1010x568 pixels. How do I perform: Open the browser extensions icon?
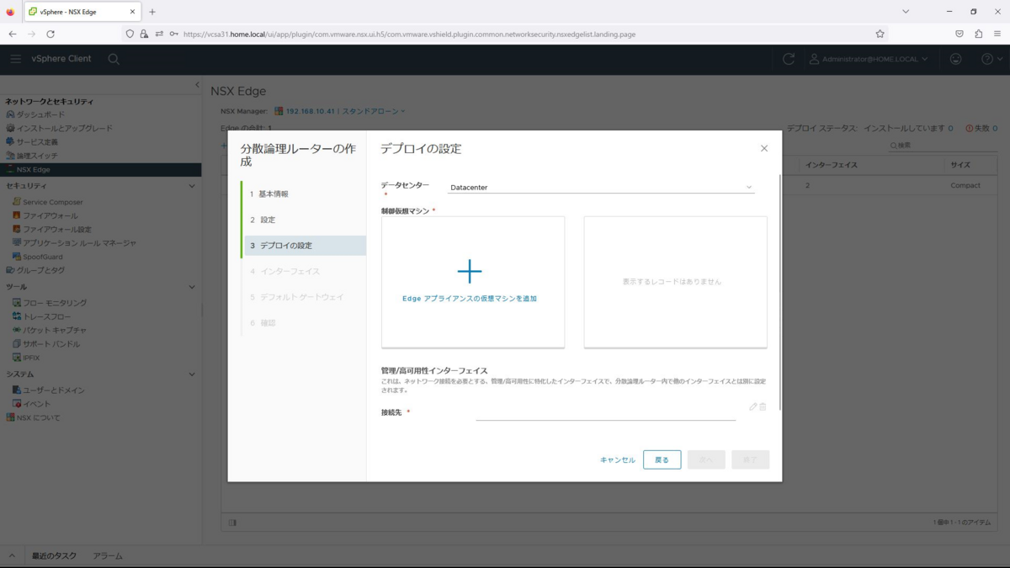[x=978, y=34]
